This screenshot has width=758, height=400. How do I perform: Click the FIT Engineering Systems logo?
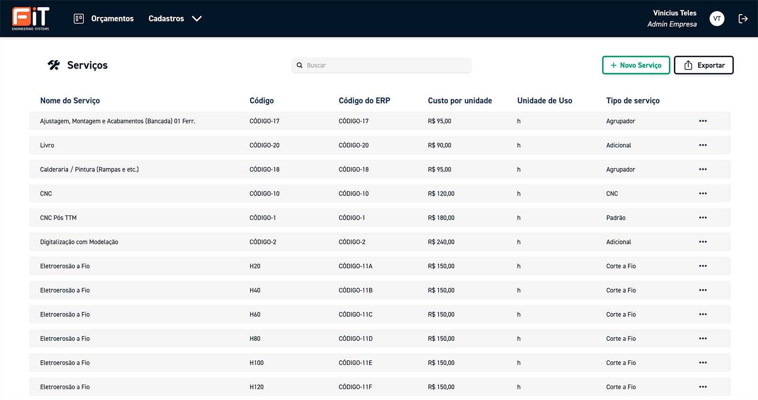pyautogui.click(x=31, y=18)
